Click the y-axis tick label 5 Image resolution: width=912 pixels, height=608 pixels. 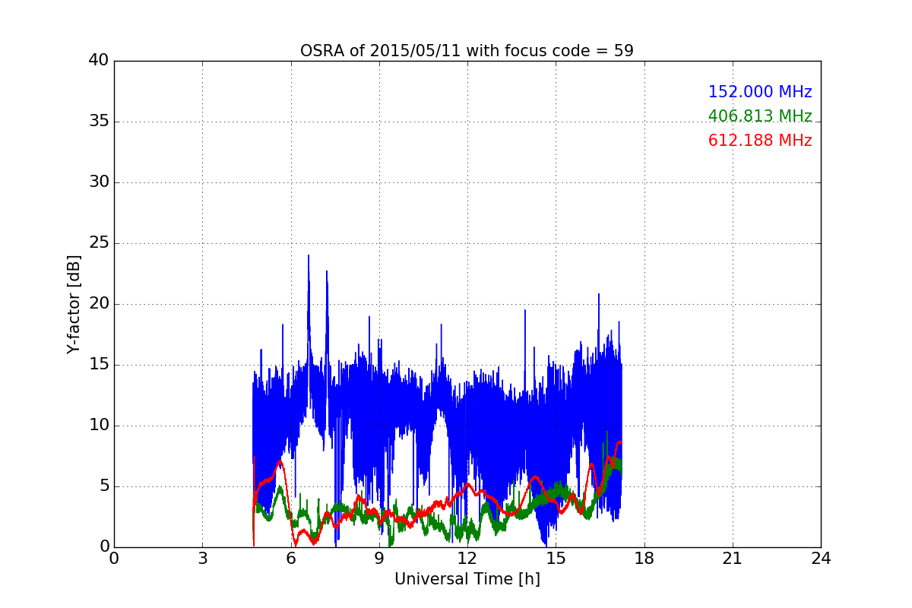click(x=103, y=486)
